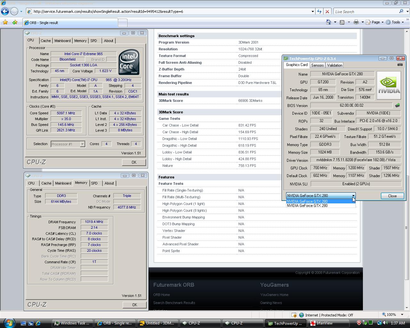410x328 pixels.
Task: Stop page loading with the red X
Action: click(x=327, y=12)
